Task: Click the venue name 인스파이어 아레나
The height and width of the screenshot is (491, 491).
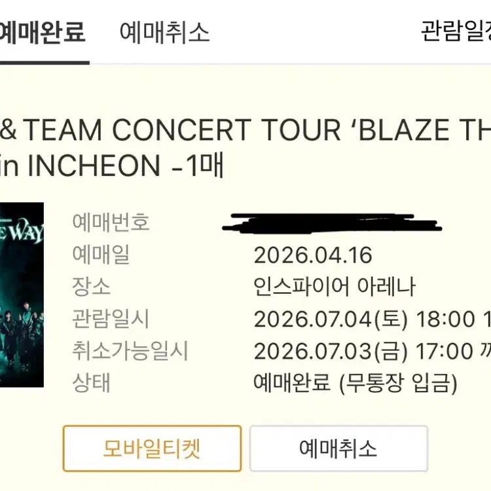Action: [335, 287]
